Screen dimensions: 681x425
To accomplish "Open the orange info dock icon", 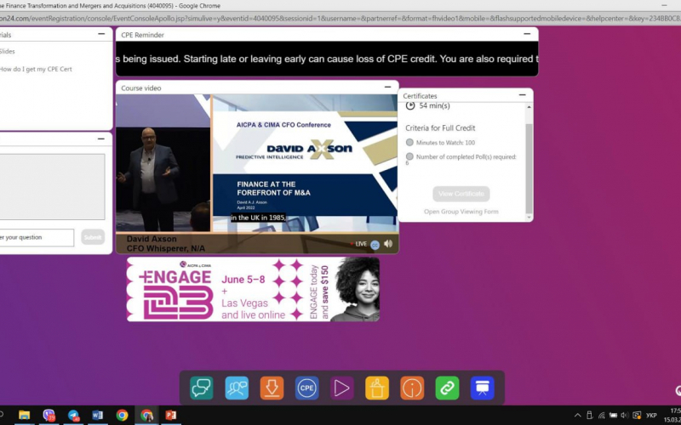I will coord(412,388).
